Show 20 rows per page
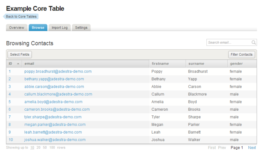The height and width of the screenshot is (155, 263). click(x=38, y=147)
